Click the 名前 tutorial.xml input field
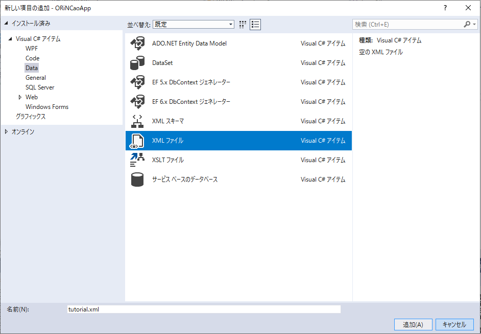This screenshot has height=334, width=481. pos(204,309)
